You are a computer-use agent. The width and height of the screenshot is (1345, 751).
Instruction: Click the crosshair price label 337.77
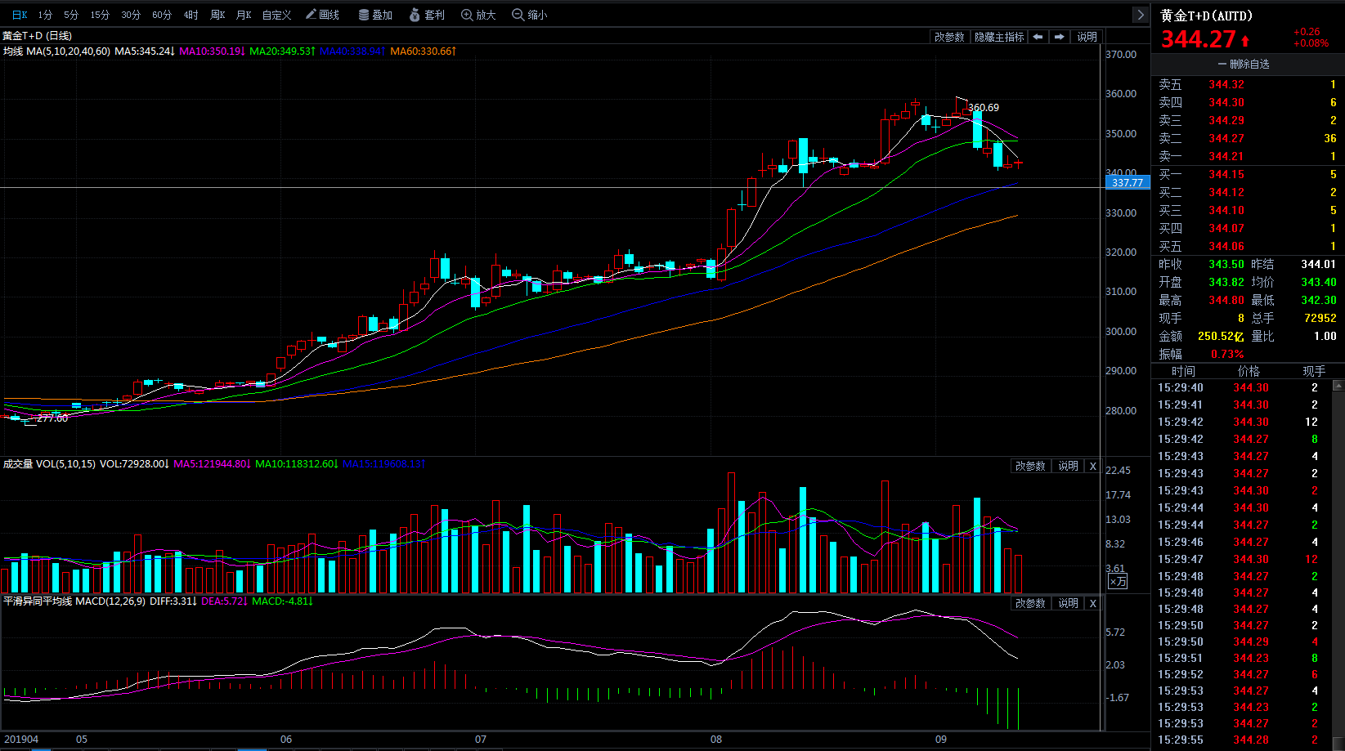[1128, 182]
